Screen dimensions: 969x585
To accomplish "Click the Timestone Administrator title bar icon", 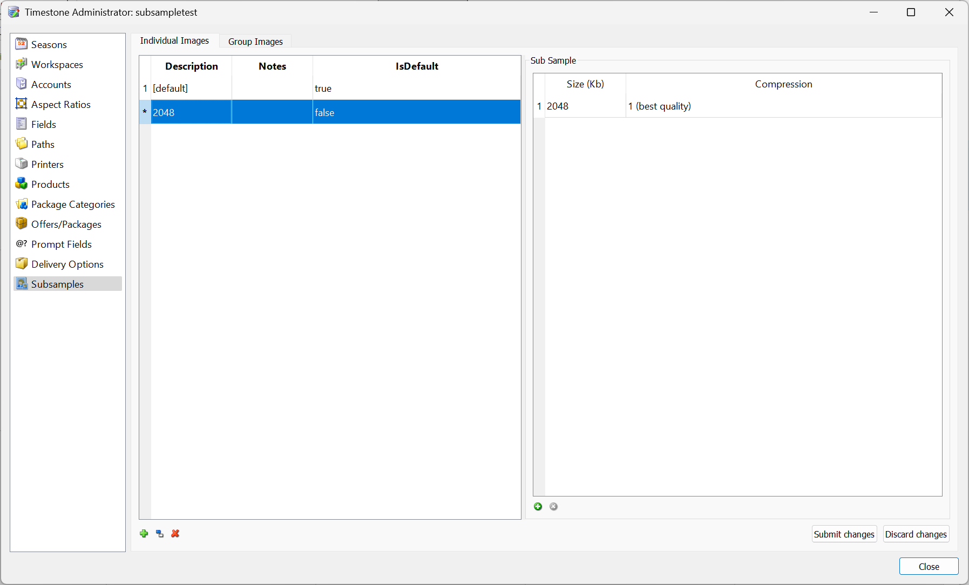I will (13, 12).
